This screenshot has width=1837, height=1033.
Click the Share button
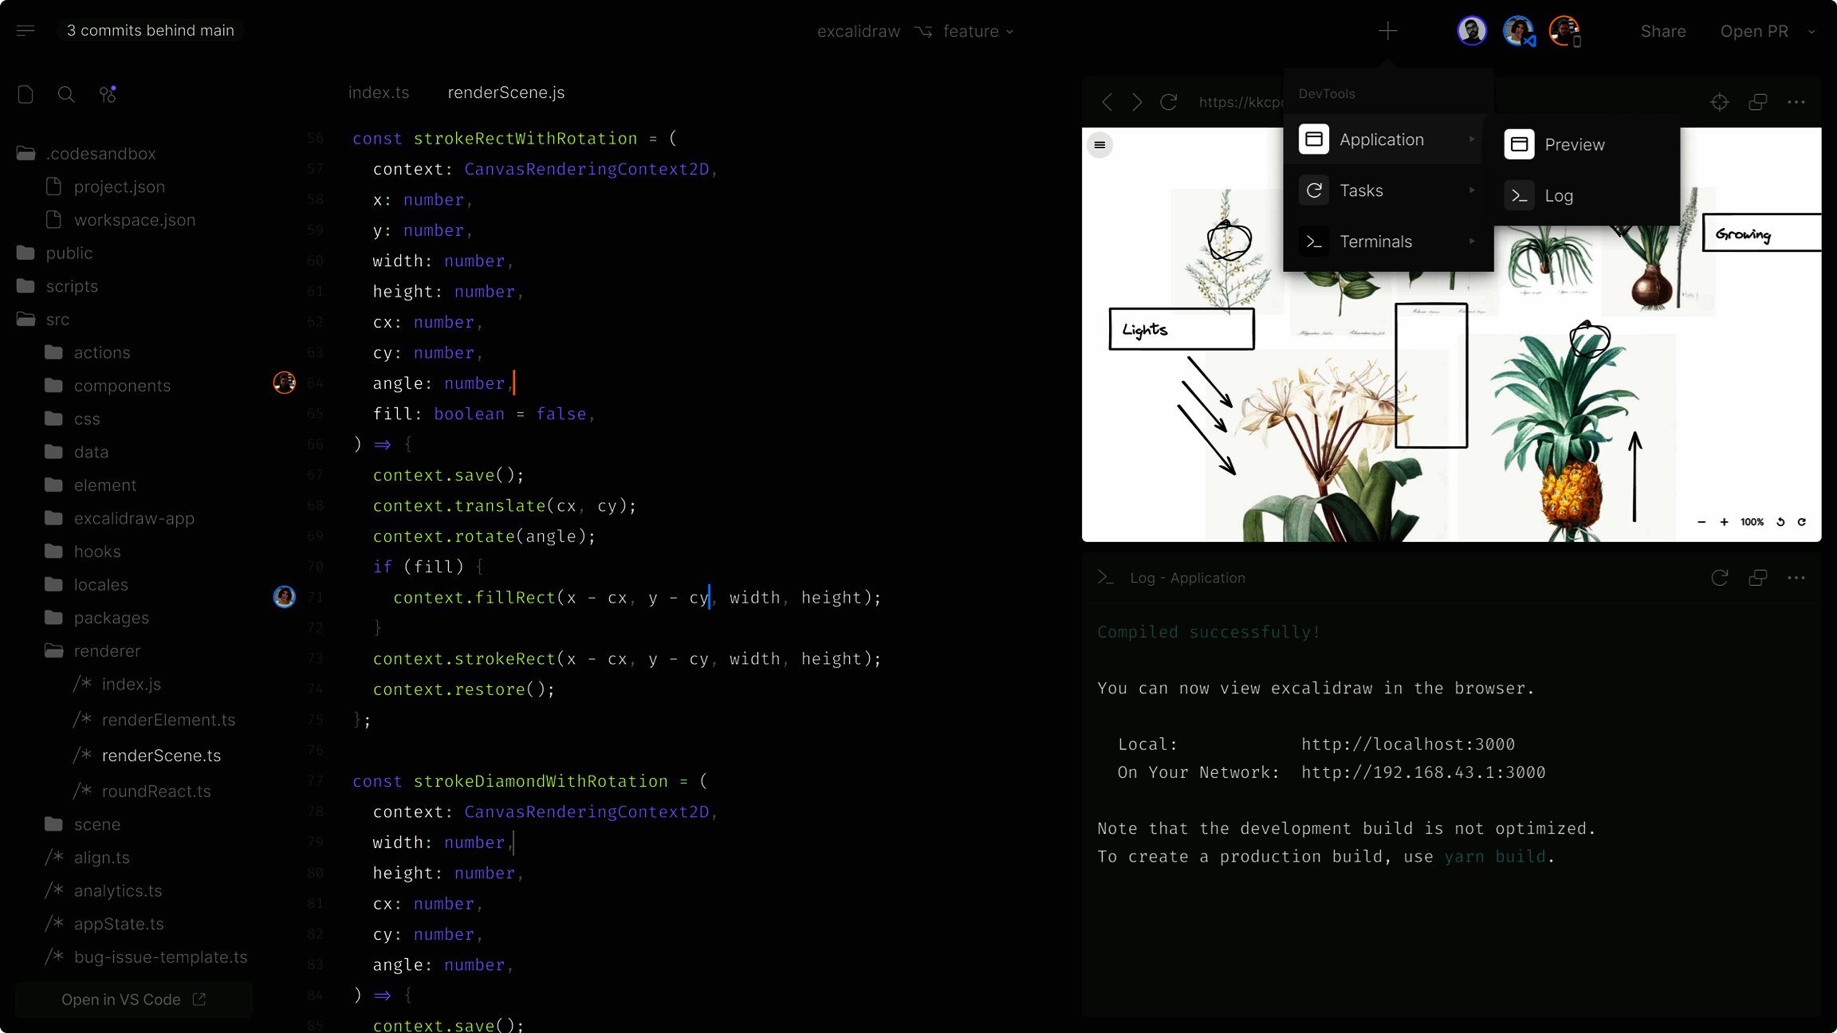tap(1663, 31)
